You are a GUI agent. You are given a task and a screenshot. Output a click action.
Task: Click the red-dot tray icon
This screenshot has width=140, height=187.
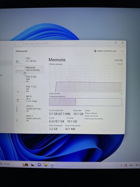point(126,165)
